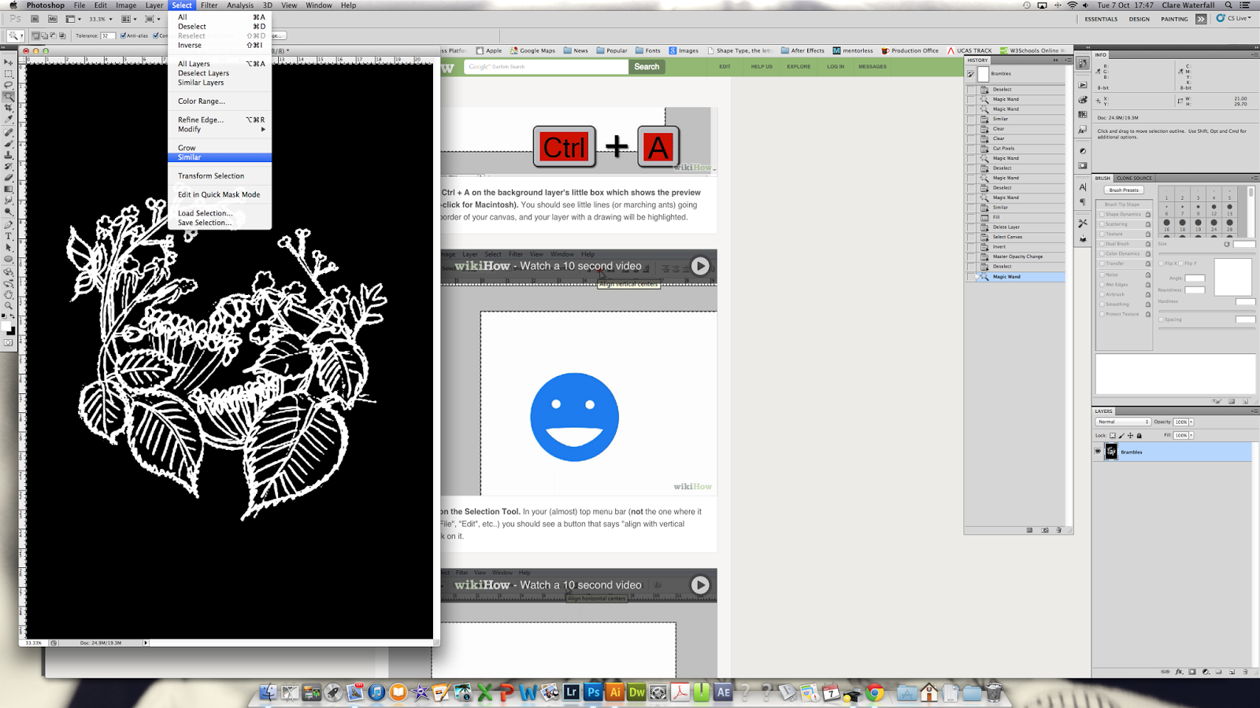This screenshot has width=1260, height=708.
Task: Create new snapshot in History panel
Action: point(1045,530)
